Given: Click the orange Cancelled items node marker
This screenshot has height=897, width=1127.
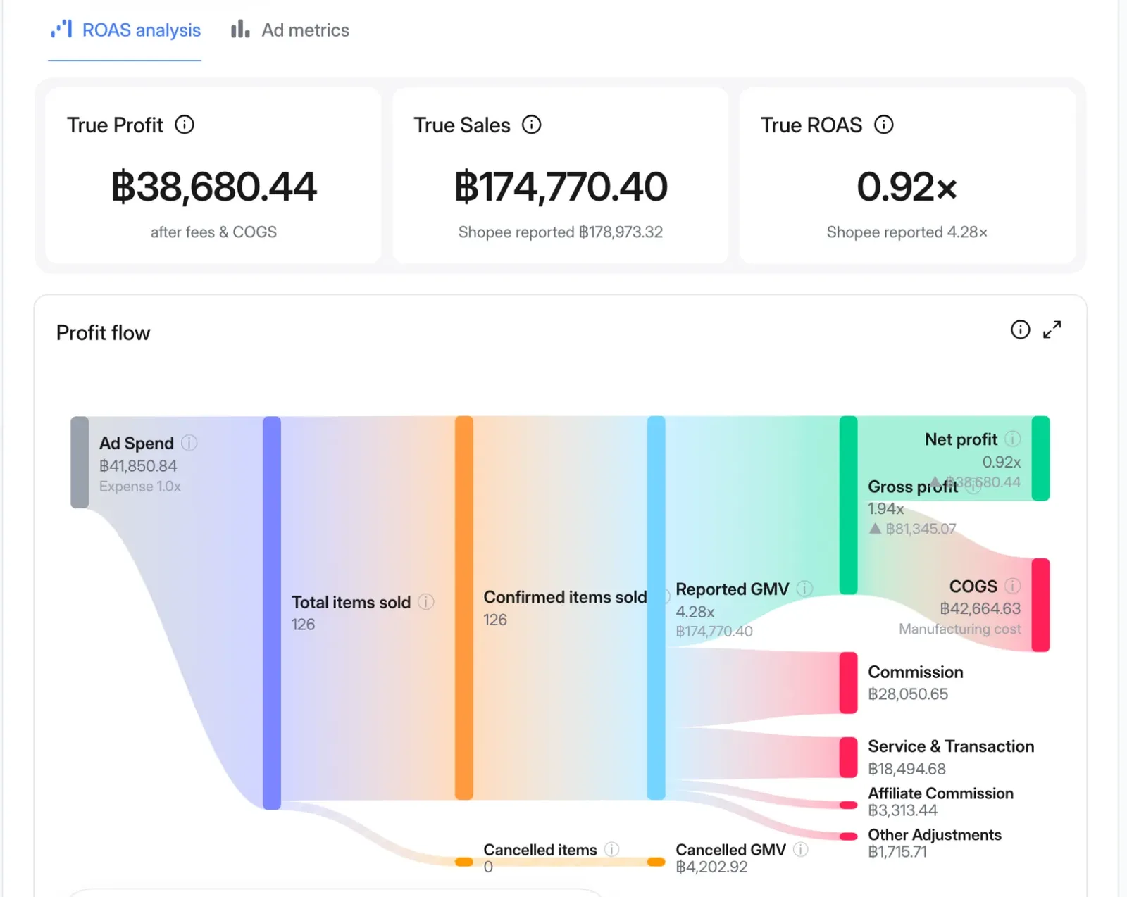Looking at the screenshot, I should point(464,862).
